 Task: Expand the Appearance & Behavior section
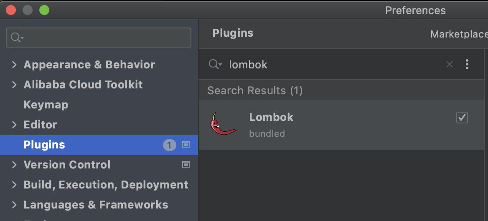[x=14, y=65]
